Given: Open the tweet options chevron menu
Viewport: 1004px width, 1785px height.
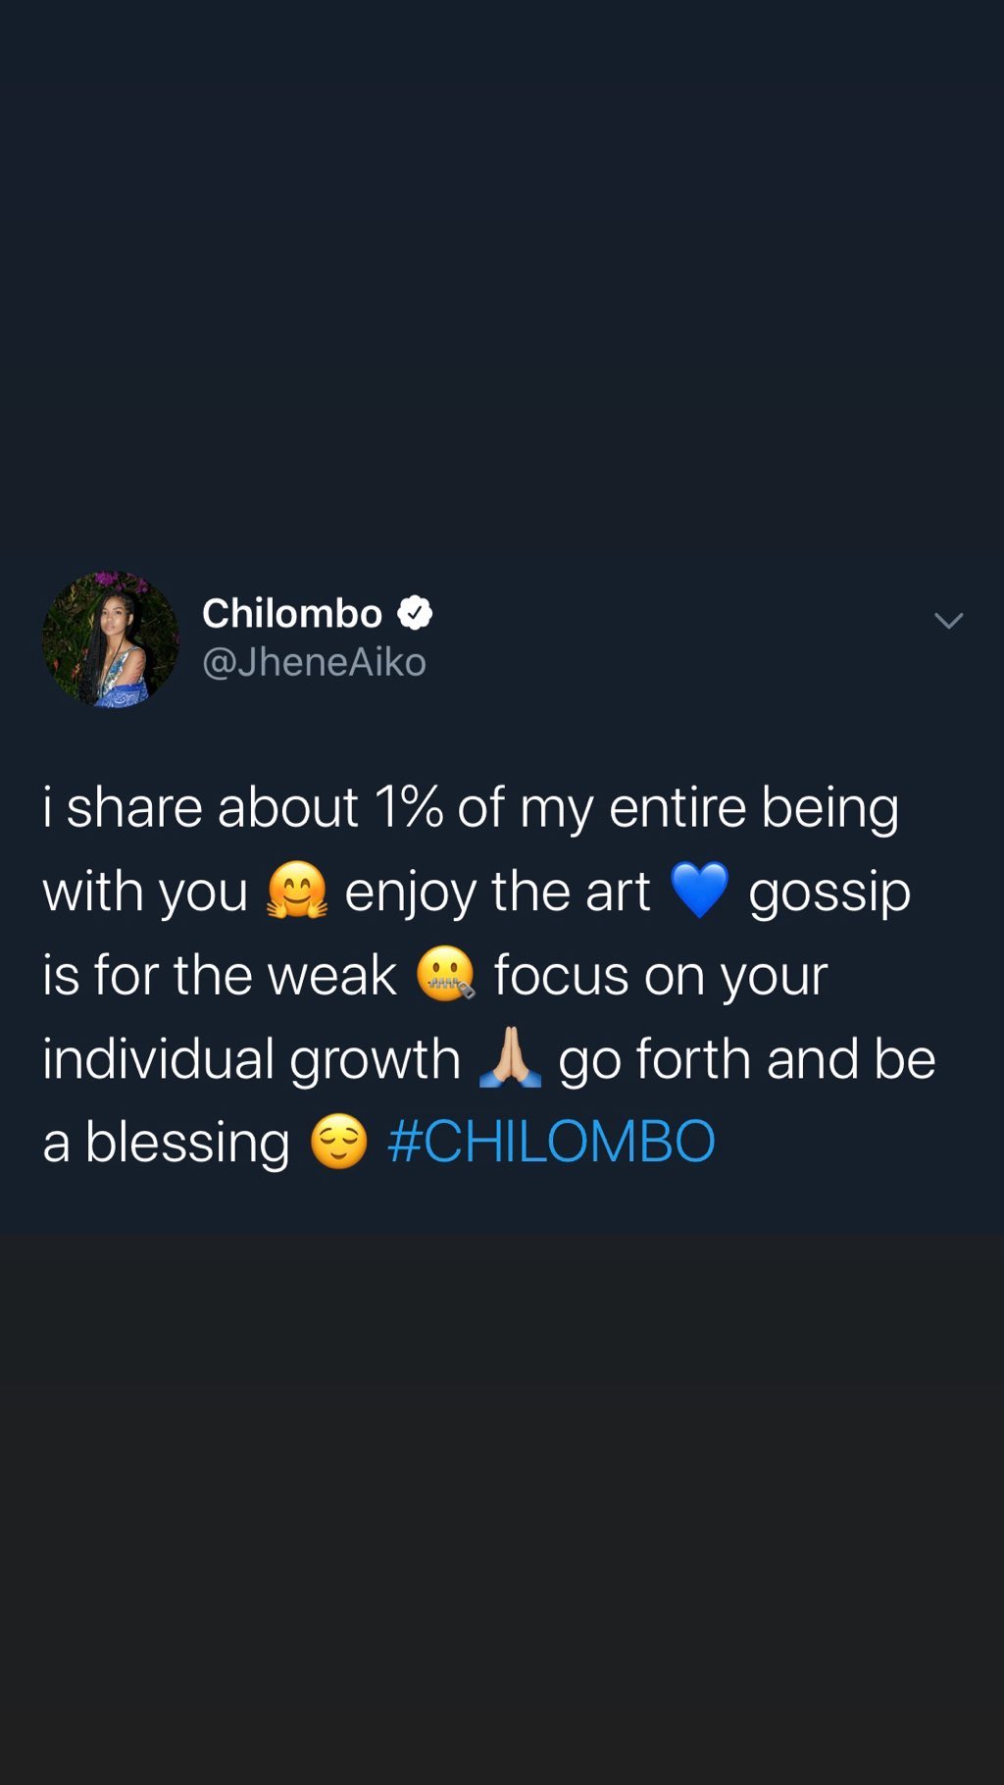Looking at the screenshot, I should coord(948,620).
